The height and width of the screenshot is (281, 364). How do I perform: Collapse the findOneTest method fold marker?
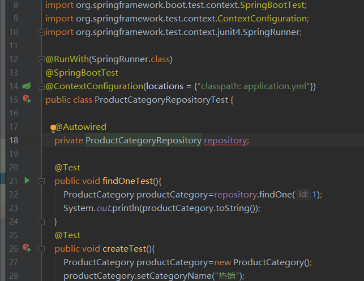coord(41,181)
